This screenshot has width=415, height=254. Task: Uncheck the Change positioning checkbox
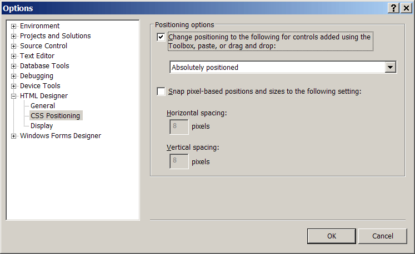point(161,37)
